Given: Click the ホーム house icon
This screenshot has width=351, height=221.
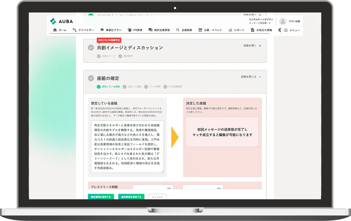Looking at the screenshot, I should 55,30.
